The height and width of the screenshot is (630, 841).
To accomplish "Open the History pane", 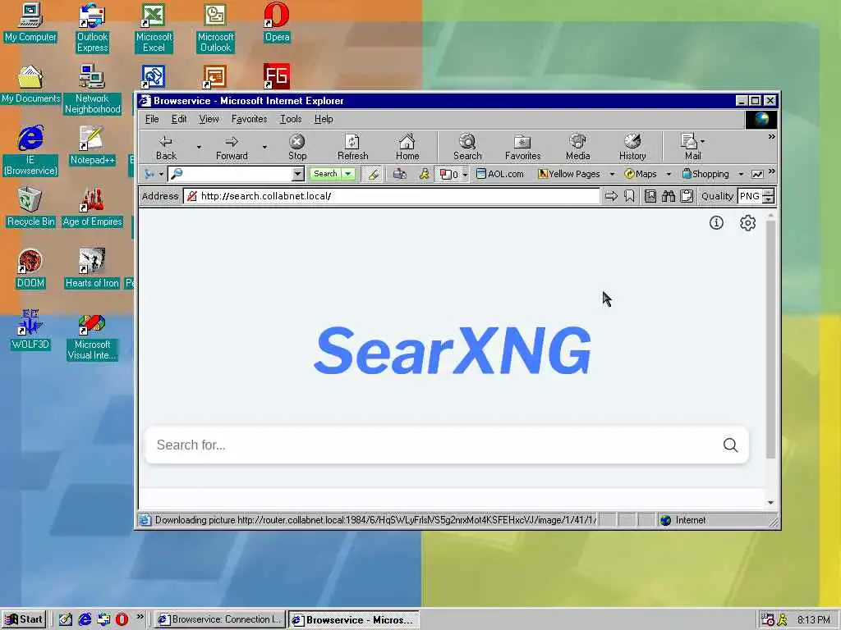I will pyautogui.click(x=632, y=147).
